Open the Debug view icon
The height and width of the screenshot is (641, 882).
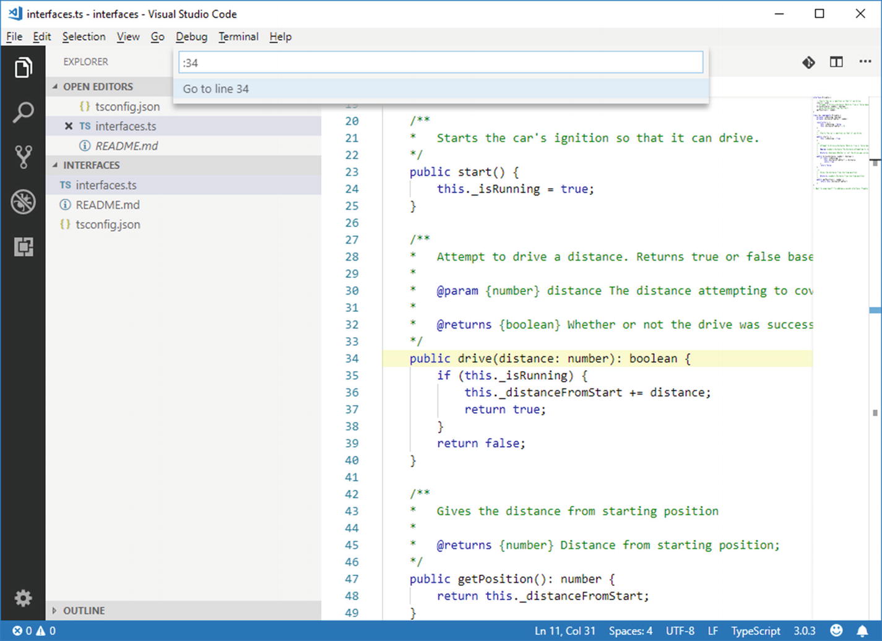click(23, 202)
